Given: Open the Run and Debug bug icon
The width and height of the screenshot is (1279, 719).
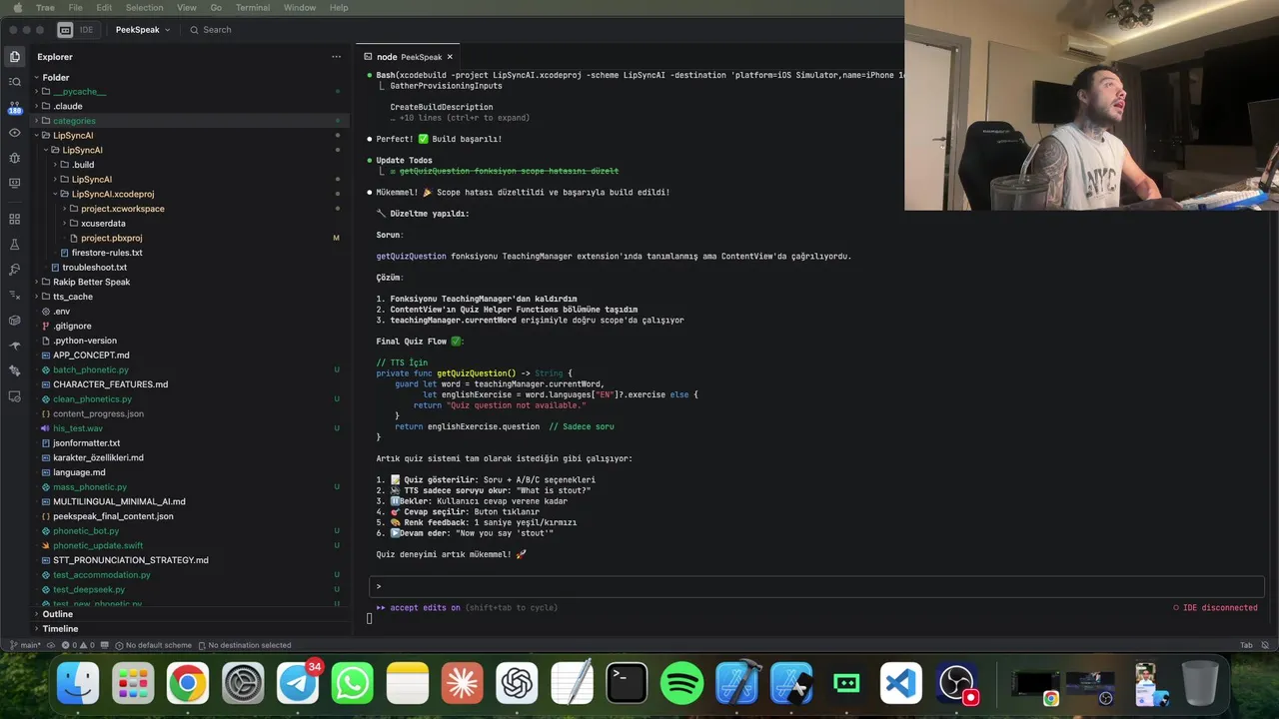Looking at the screenshot, I should 14,158.
